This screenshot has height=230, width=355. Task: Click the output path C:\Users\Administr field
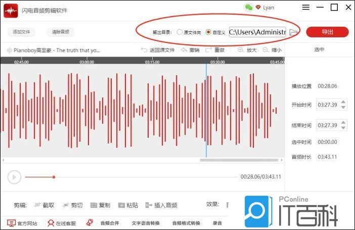[257, 32]
